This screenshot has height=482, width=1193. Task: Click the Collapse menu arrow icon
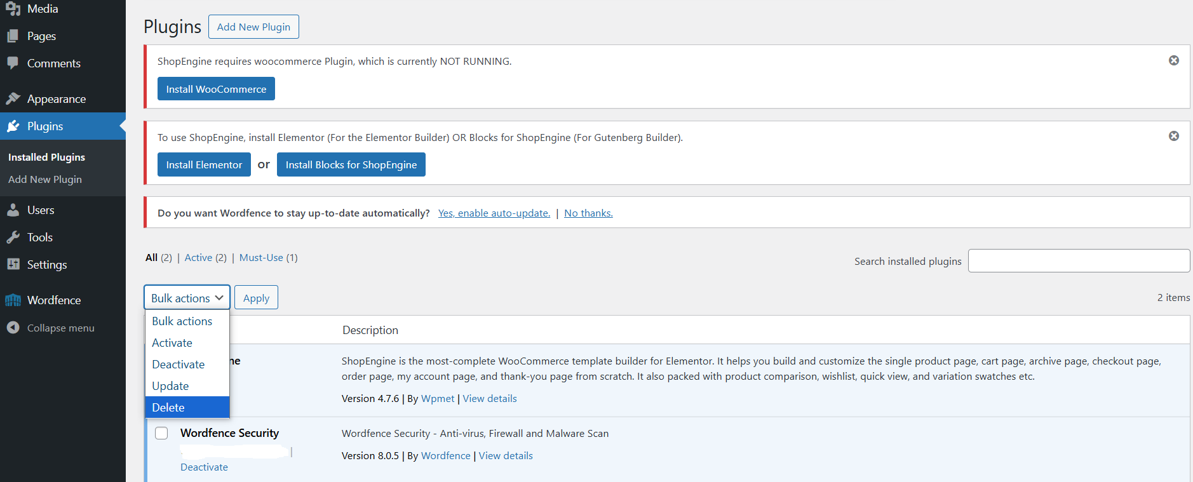click(13, 328)
